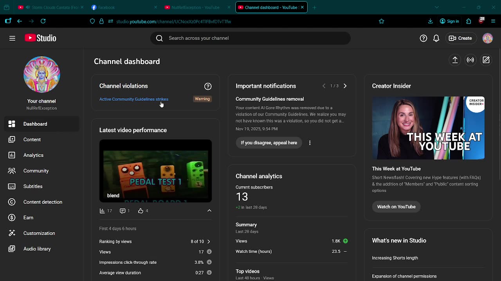501x281 pixels.
Task: Open This Week at YouTube thumbnail
Action: tap(428, 128)
